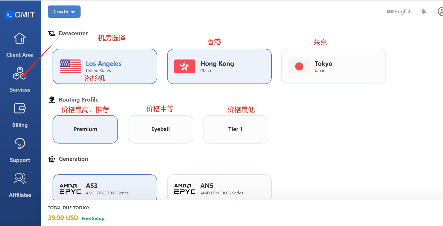Click the Routing Profile globe icon
This screenshot has height=226, width=443.
tap(52, 100)
